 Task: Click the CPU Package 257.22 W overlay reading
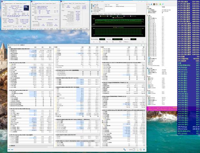click(x=188, y=127)
